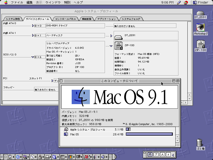Viewport: 213px width, 160px height.
Task: Click the menu bar clock 9:06 PM
Action: 167,3
